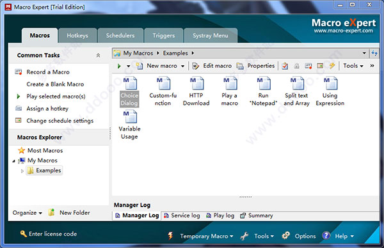Click Play selected macro(s)
The width and height of the screenshot is (384, 248).
tap(51, 97)
